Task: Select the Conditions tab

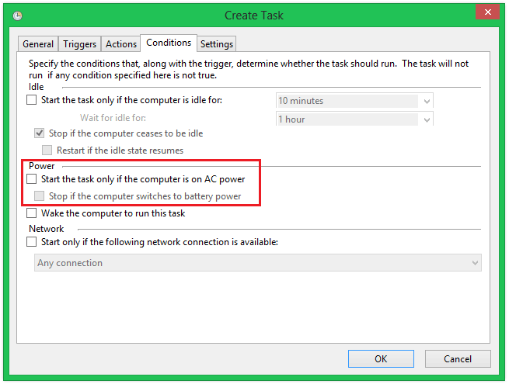Action: tap(169, 43)
